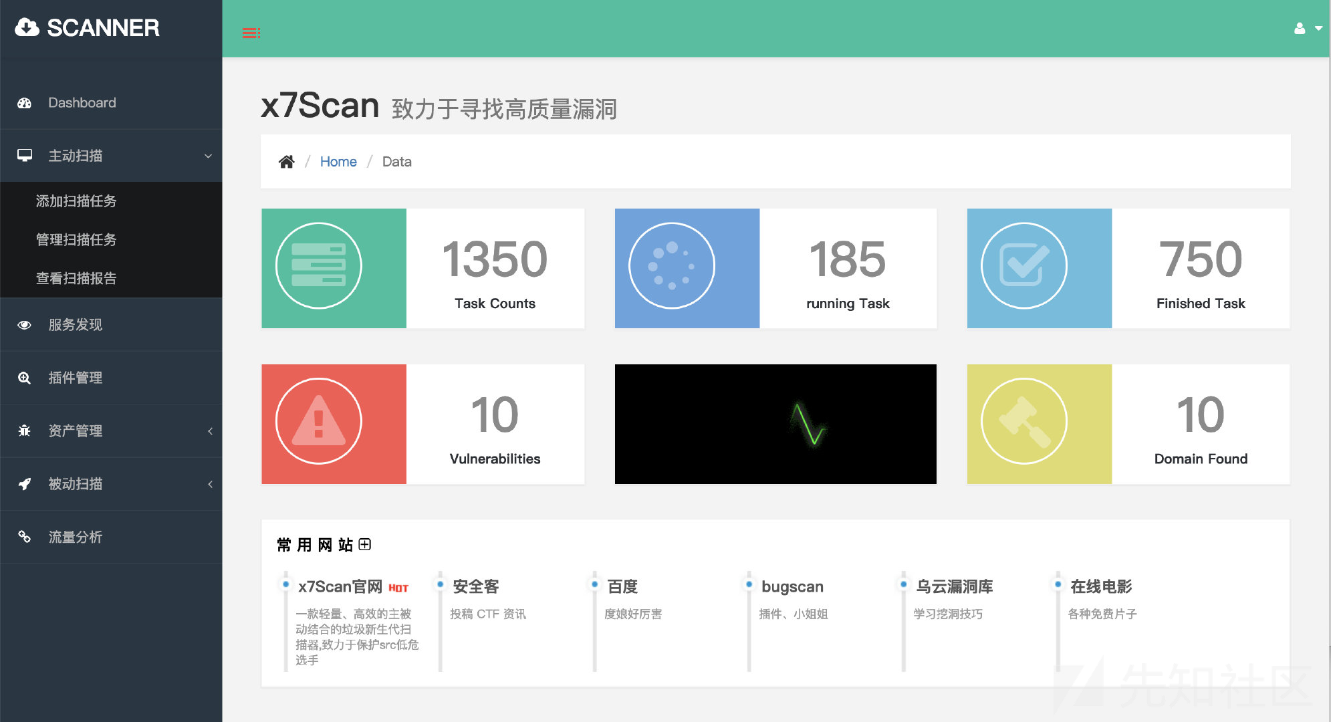Click the Domain Found label

[x=1201, y=459]
